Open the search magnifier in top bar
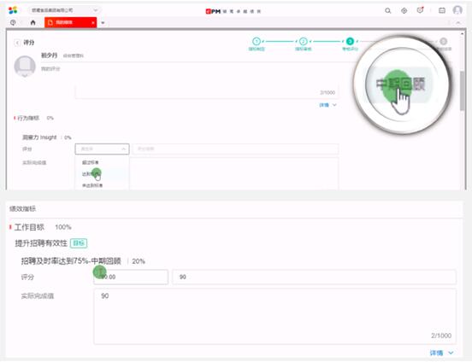The width and height of the screenshot is (472, 362). click(387, 11)
